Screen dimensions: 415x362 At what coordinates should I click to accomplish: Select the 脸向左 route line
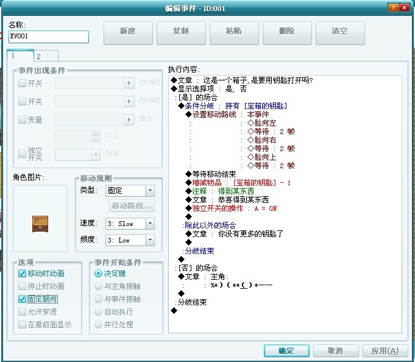pyautogui.click(x=262, y=122)
